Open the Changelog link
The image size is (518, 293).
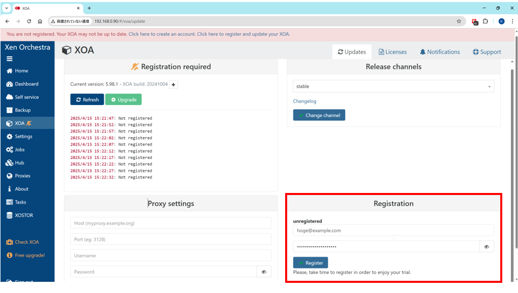click(304, 102)
